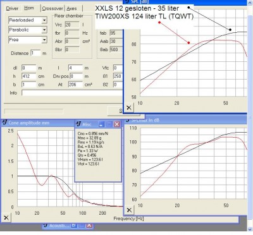Click the AJ icon in Acousti... title bar
253x235 pixels.
tap(46, 226)
